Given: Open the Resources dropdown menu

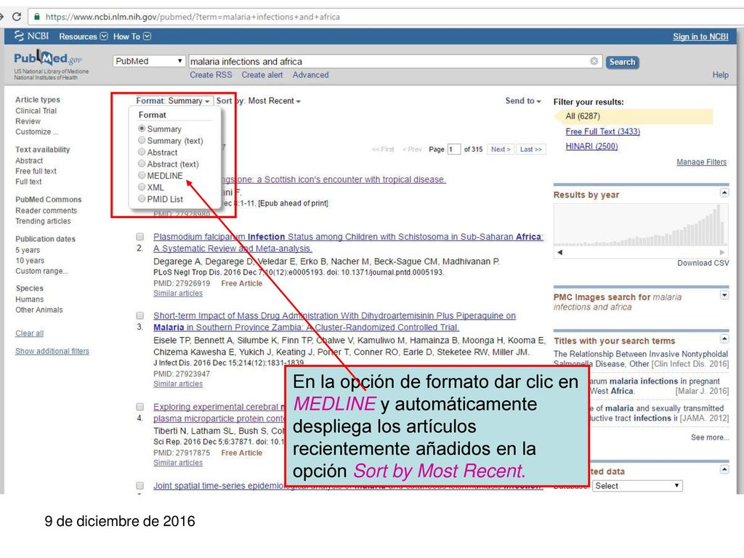Looking at the screenshot, I should point(83,36).
